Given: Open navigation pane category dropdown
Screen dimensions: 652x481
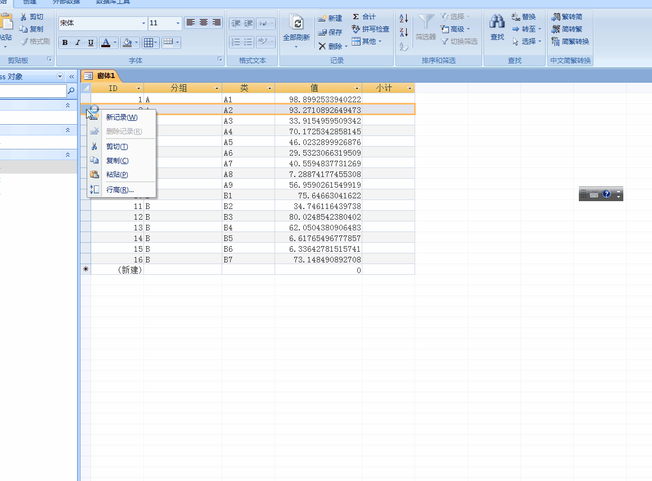Looking at the screenshot, I should 60,76.
